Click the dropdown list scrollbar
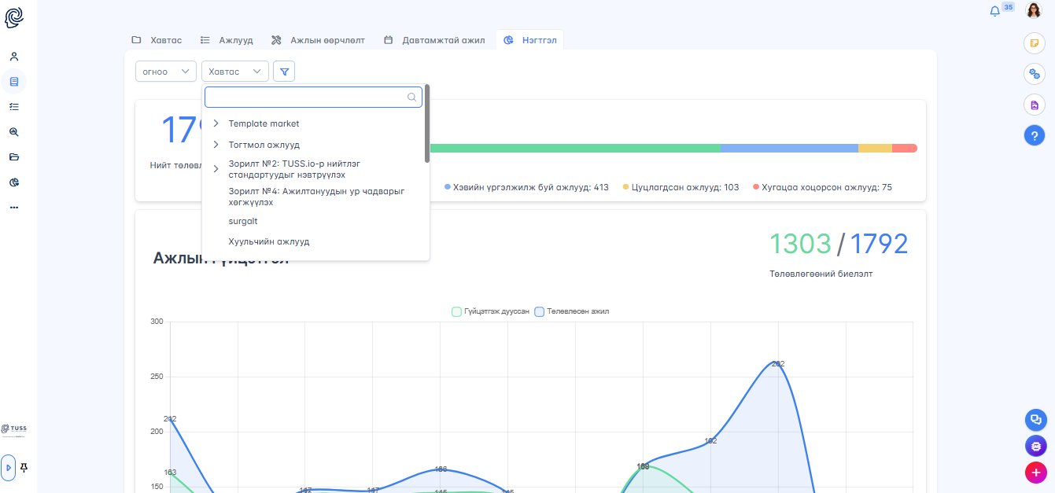Viewport: 1055px width, 493px height. pyautogui.click(x=427, y=123)
